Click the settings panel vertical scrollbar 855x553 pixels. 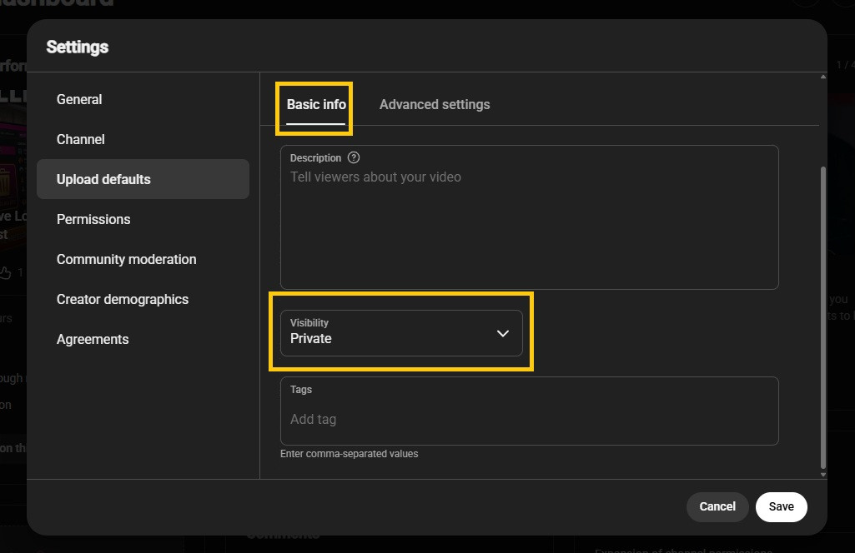pyautogui.click(x=822, y=317)
